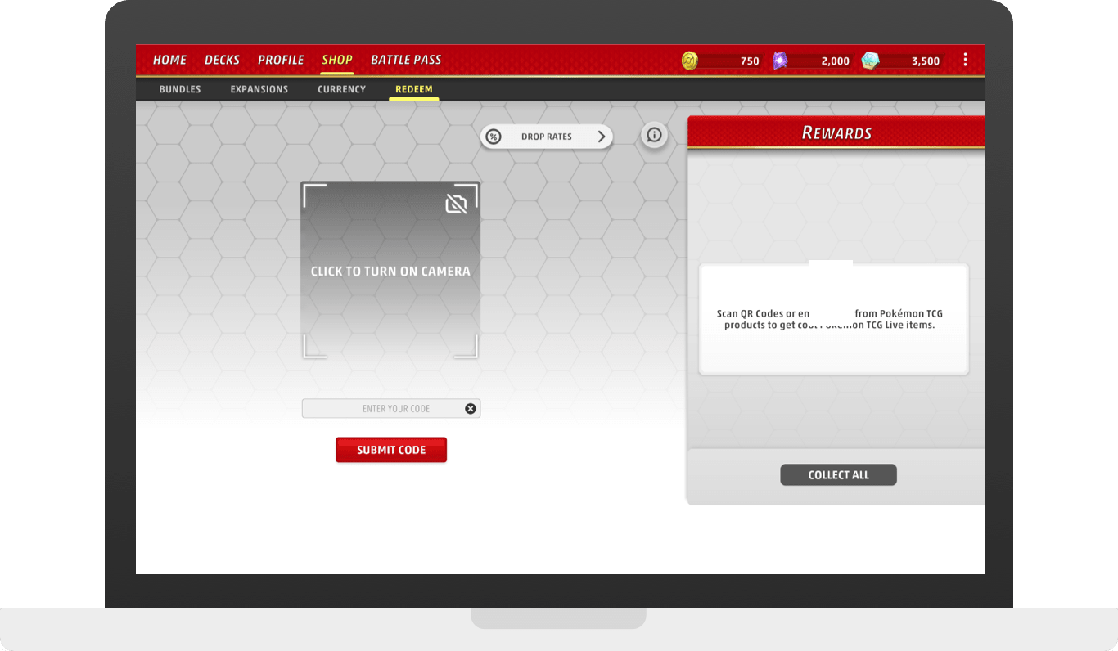
Task: Open the Decks tab
Action: (x=222, y=60)
